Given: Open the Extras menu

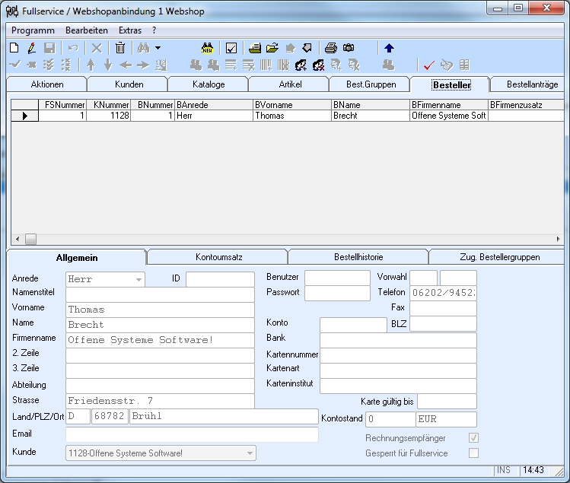Looking at the screenshot, I should pos(129,30).
